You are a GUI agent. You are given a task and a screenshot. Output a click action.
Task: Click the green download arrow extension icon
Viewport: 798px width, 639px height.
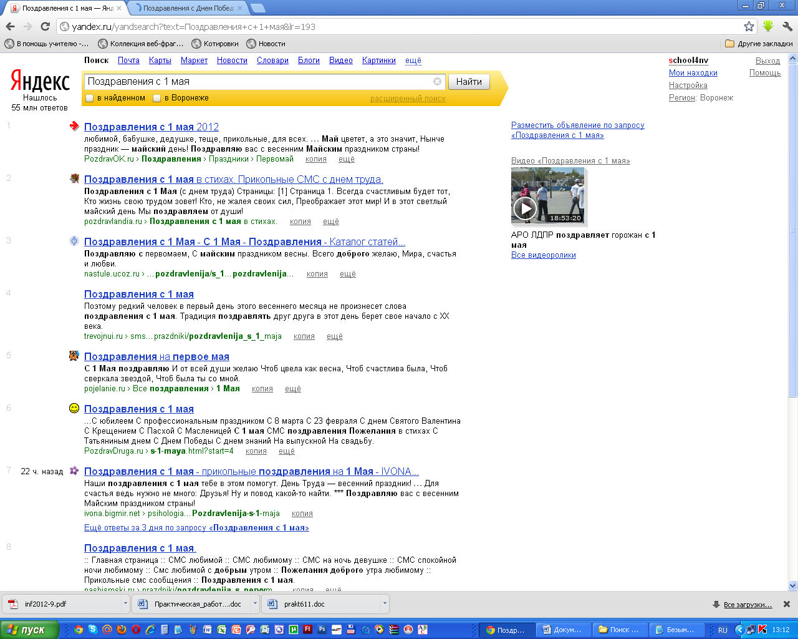(x=768, y=26)
